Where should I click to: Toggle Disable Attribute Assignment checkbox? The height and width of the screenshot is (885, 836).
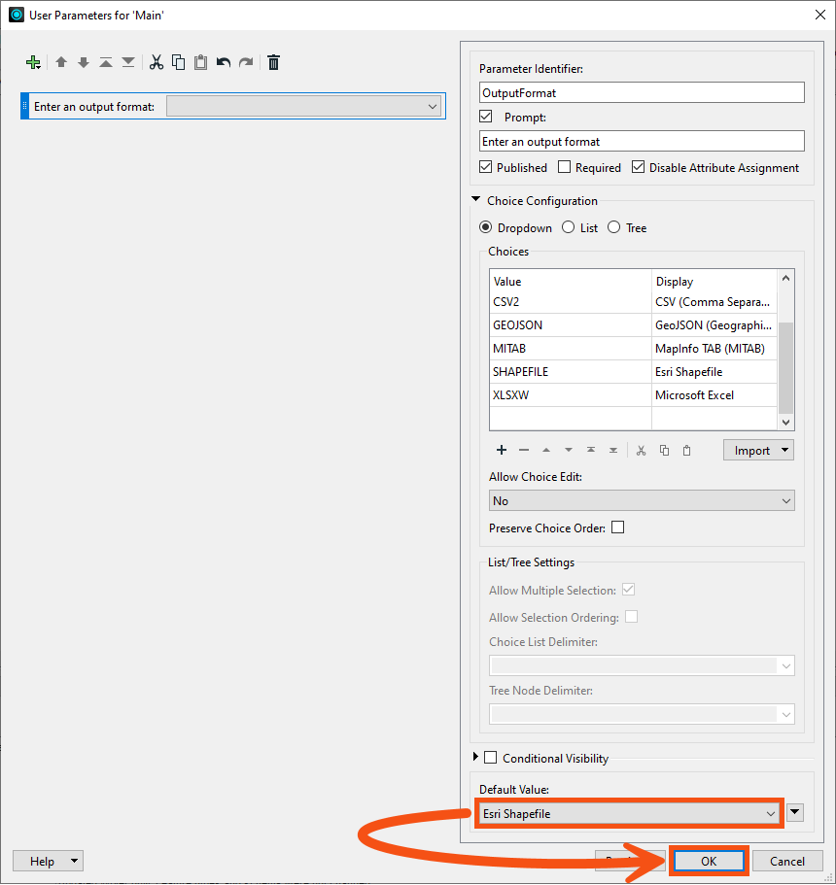(638, 167)
